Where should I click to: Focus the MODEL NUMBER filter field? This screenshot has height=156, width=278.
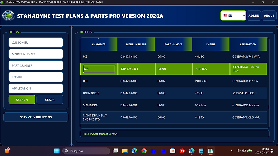[36, 54]
